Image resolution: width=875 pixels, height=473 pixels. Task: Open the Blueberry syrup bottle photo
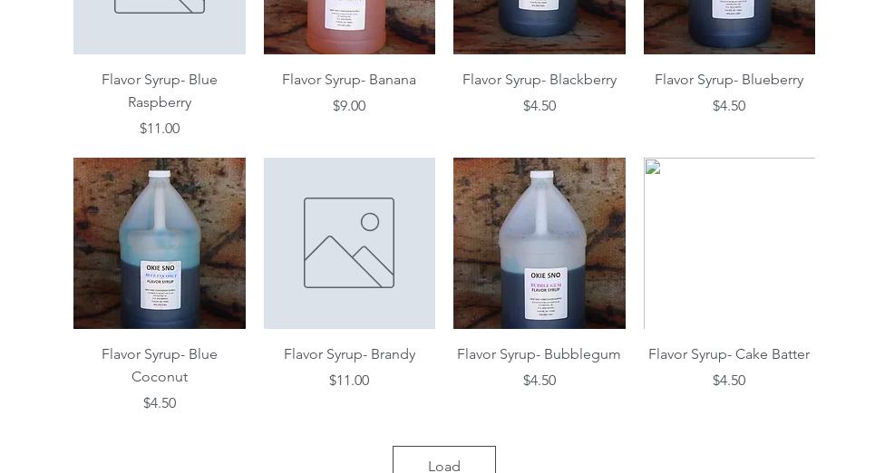(729, 27)
